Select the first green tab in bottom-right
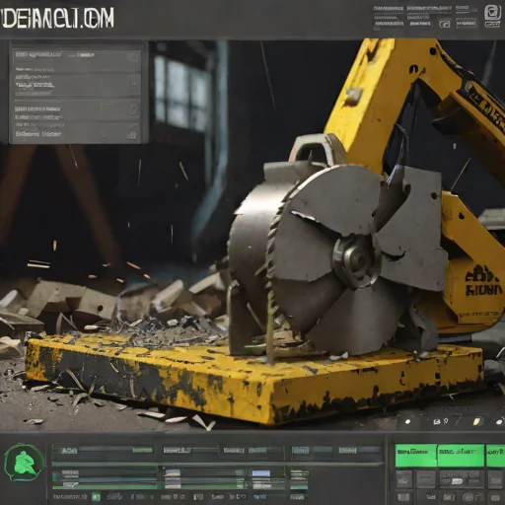Screen dimensions: 505x505 (x=416, y=455)
